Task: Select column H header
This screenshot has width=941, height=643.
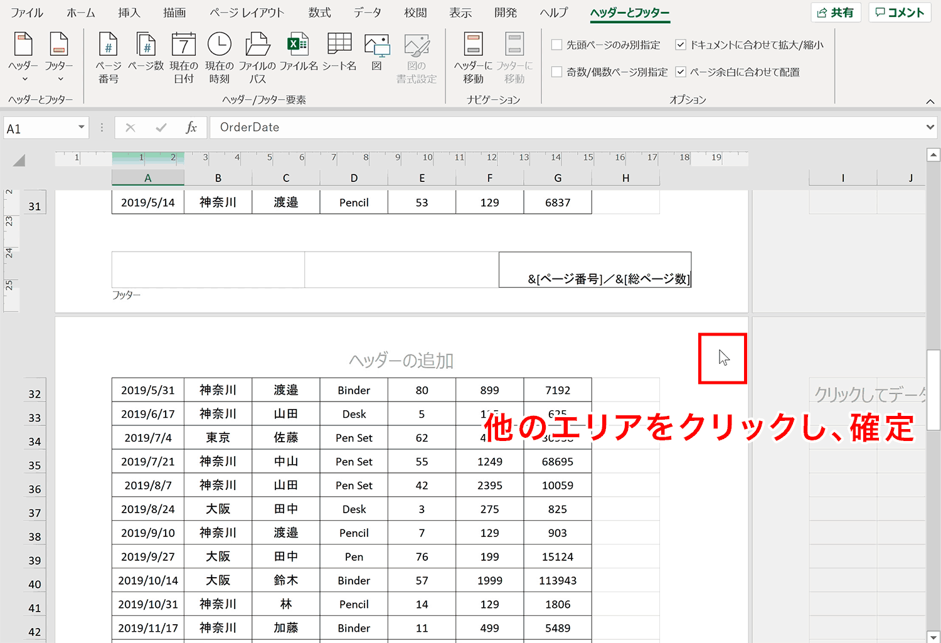Action: [625, 178]
